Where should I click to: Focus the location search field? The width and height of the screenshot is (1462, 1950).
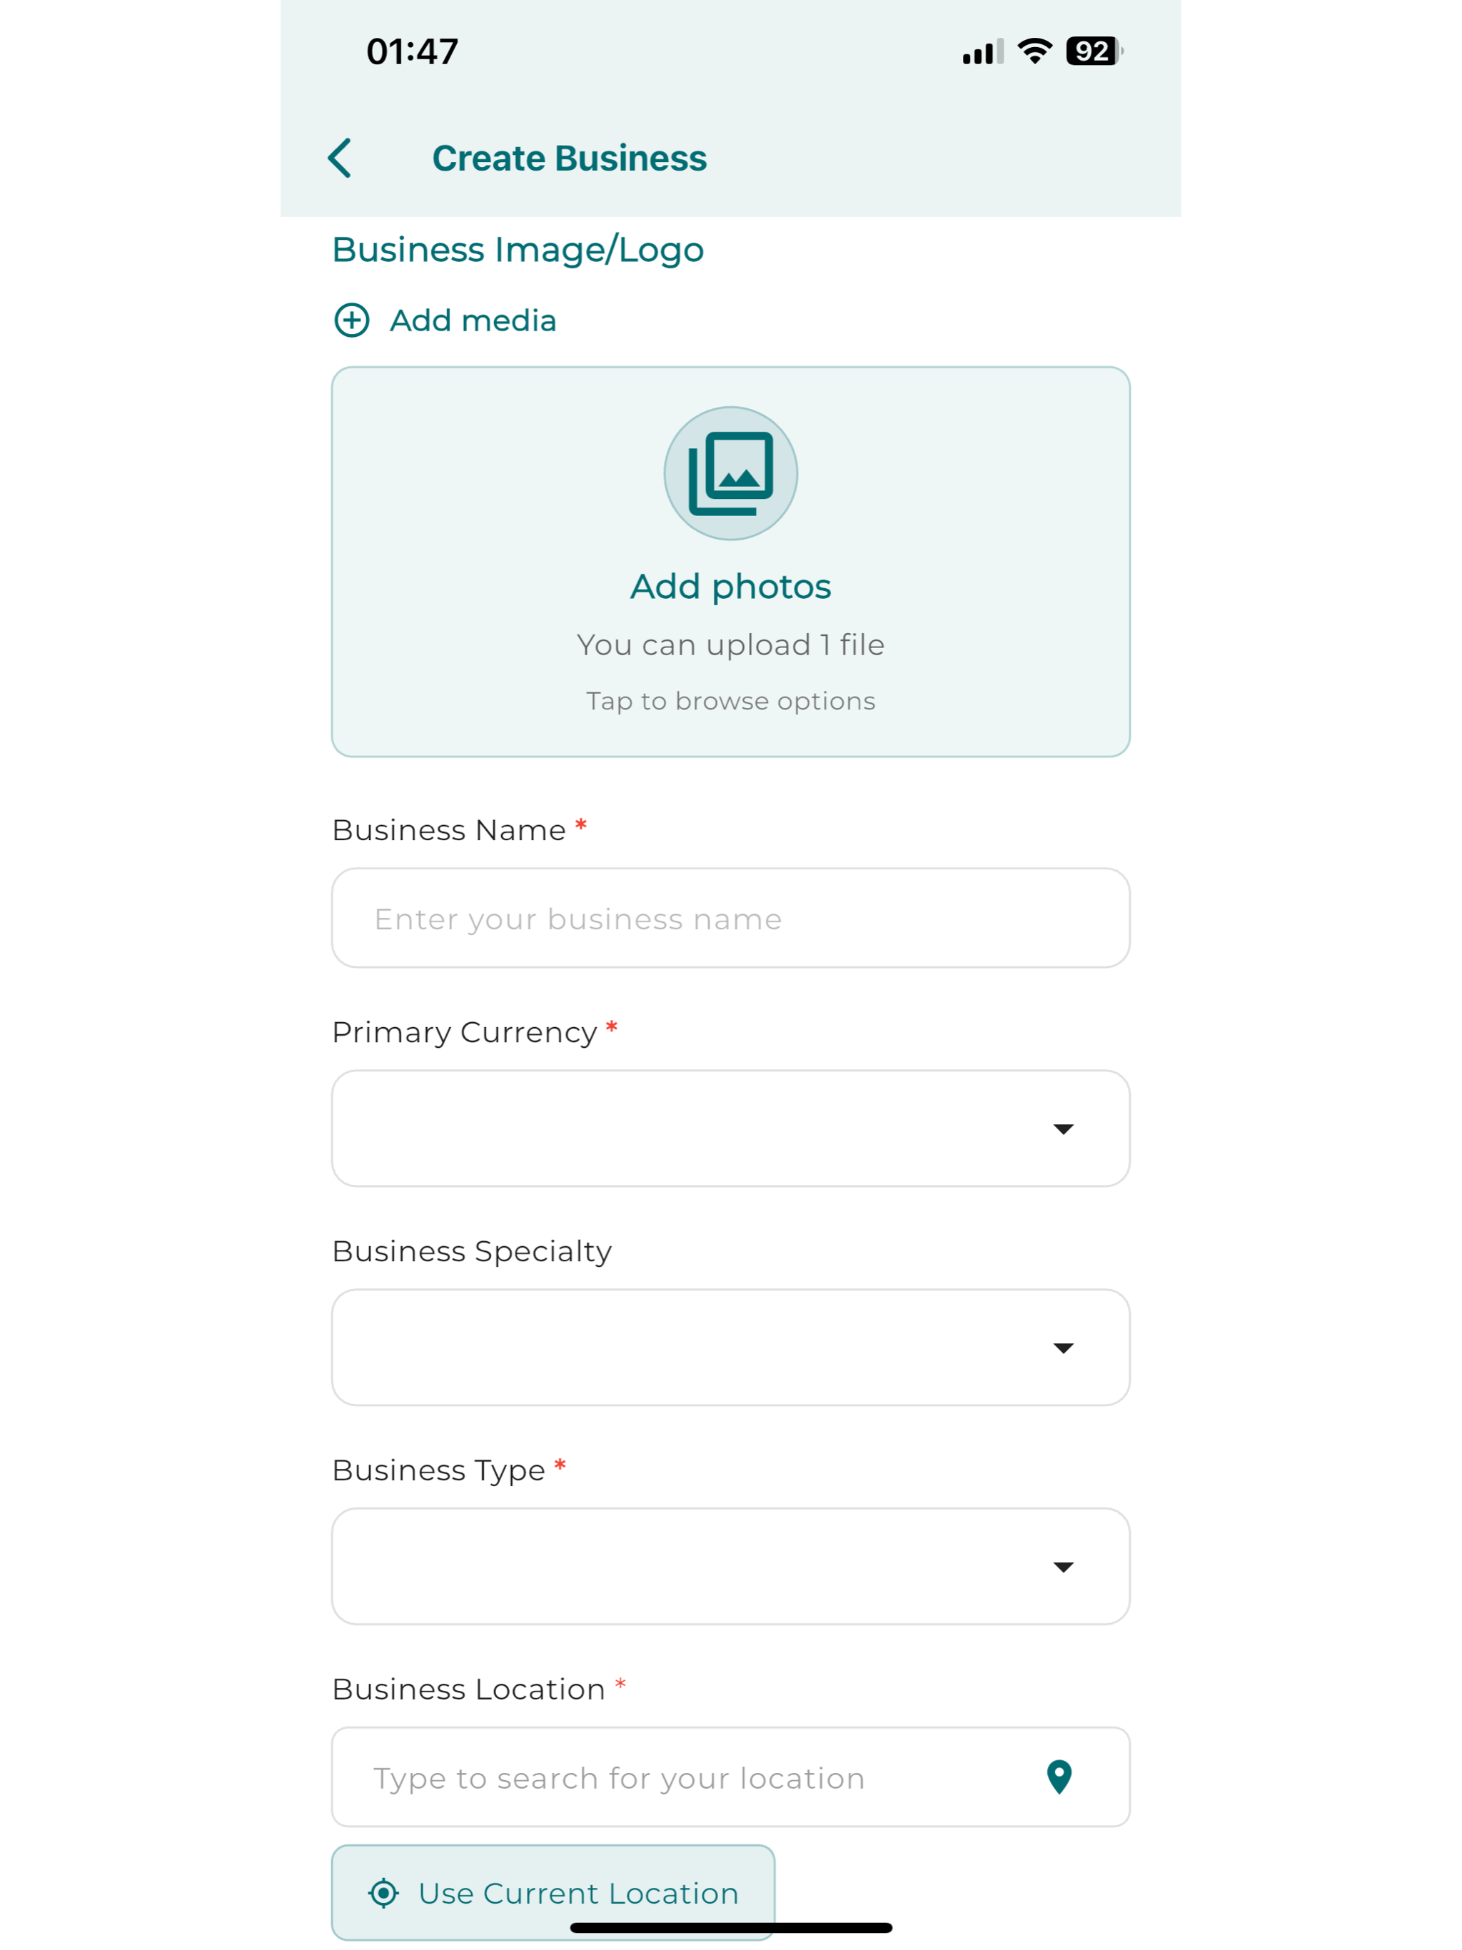pyautogui.click(x=730, y=1777)
